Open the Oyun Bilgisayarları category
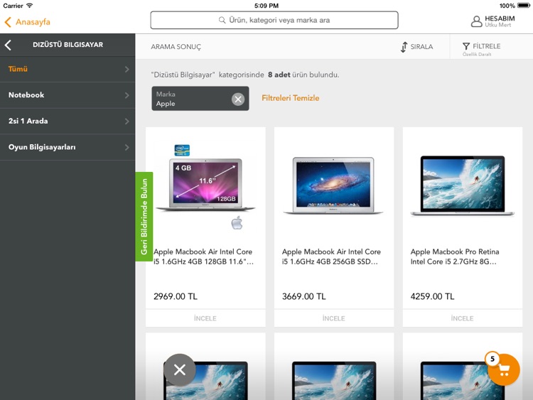 click(x=68, y=147)
